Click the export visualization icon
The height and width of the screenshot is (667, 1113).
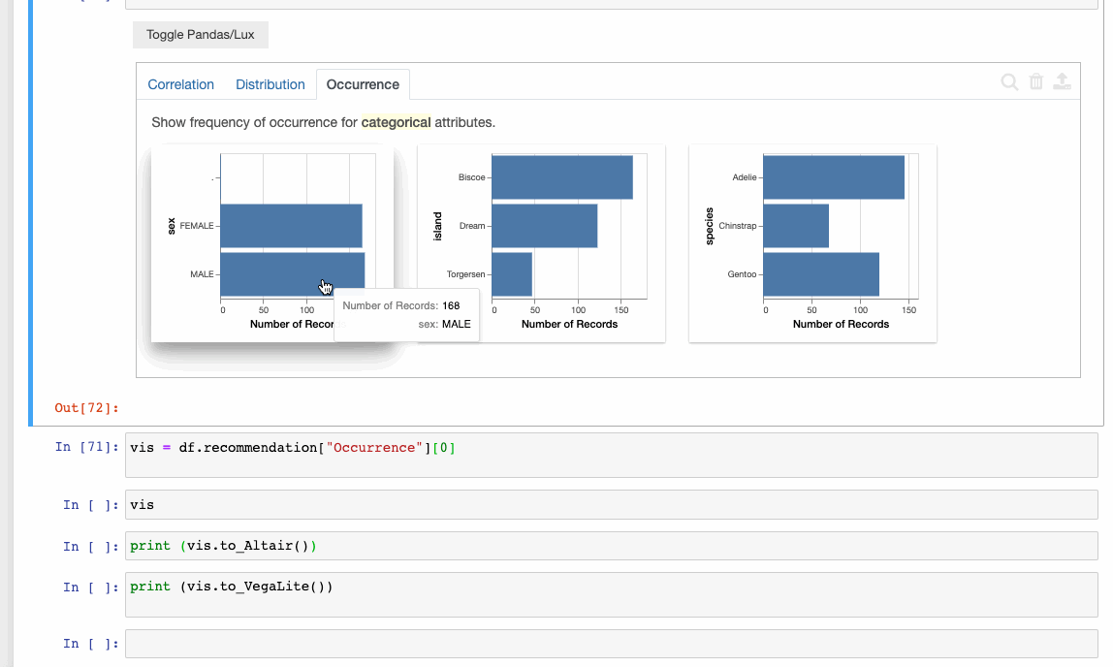click(x=1062, y=82)
